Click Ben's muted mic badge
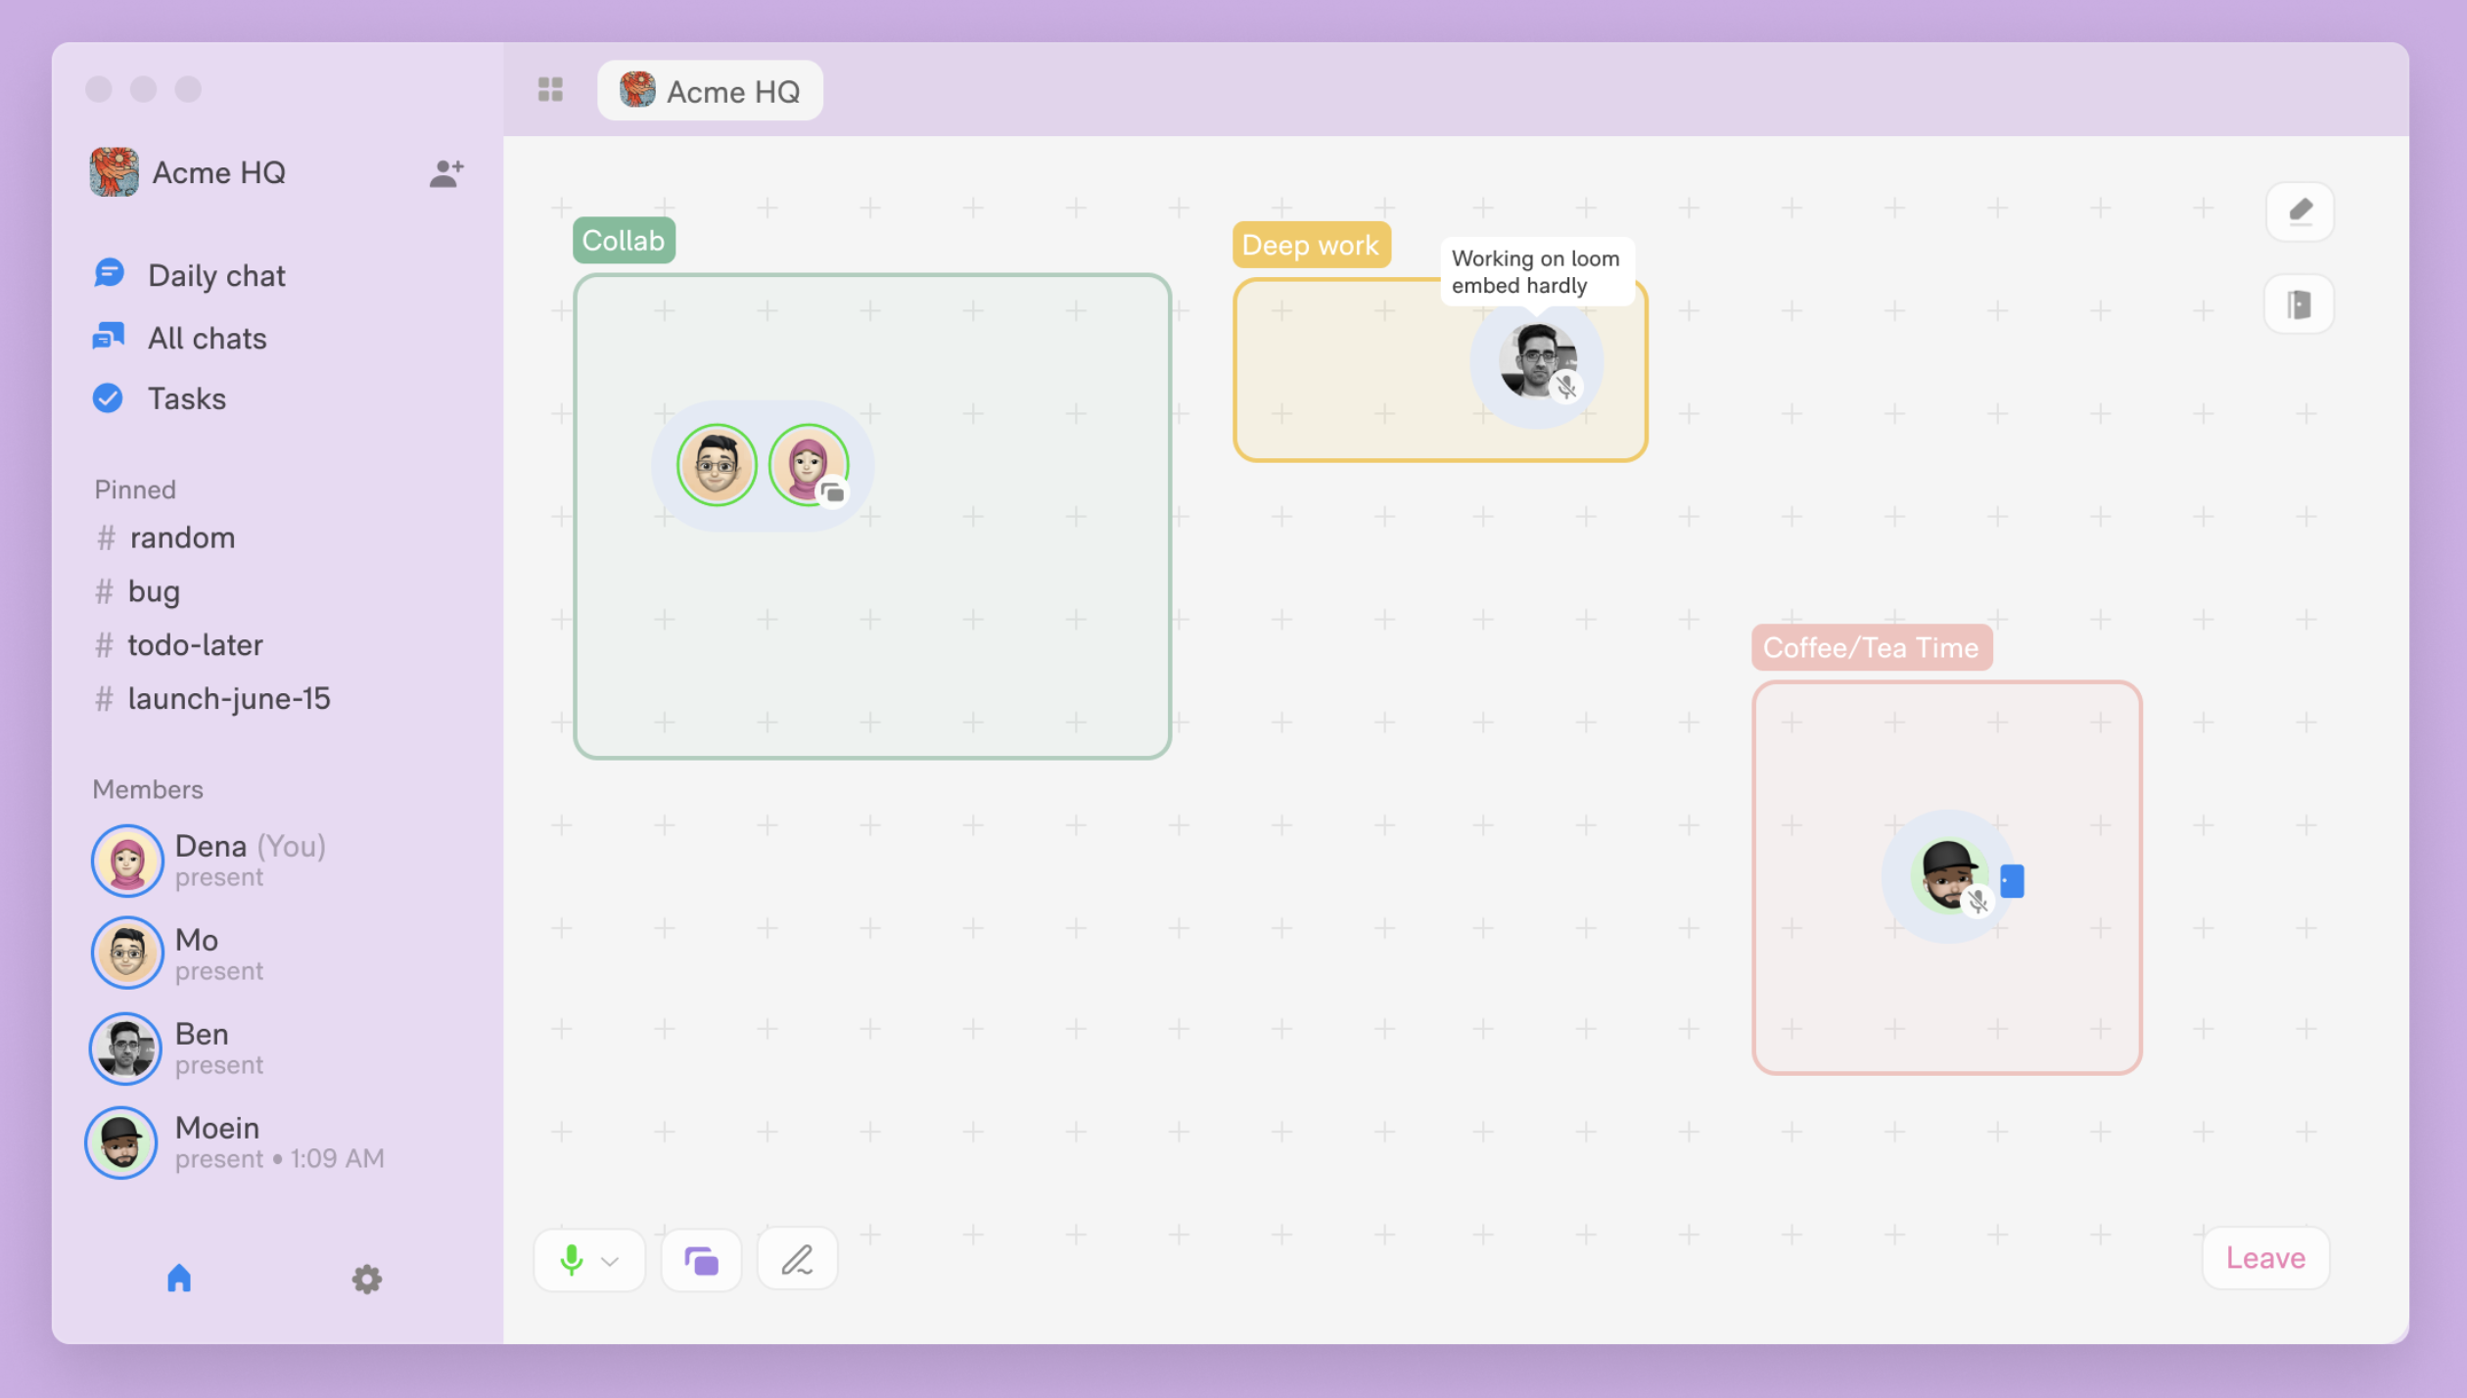2467x1398 pixels. click(1566, 388)
